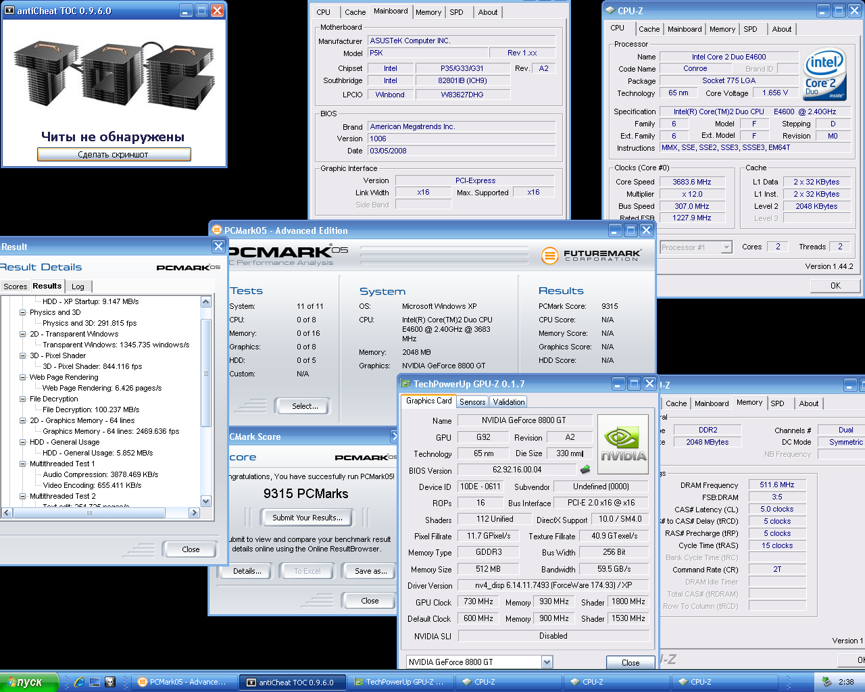
Task: Click the system tray network icon
Action: (826, 682)
